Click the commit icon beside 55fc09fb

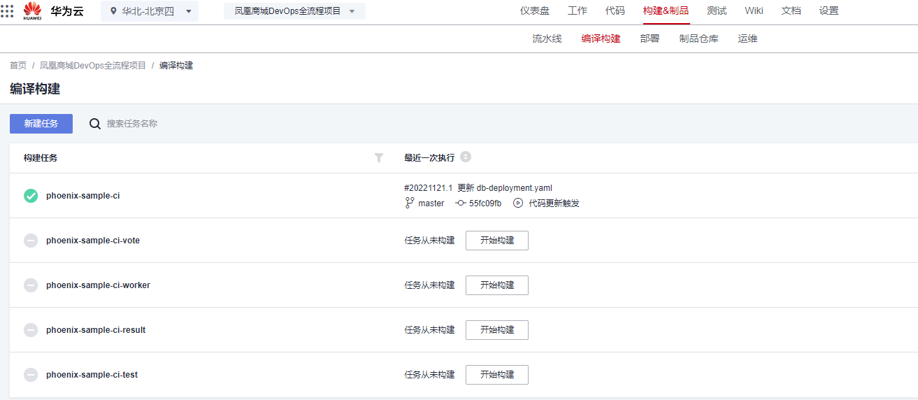click(460, 203)
